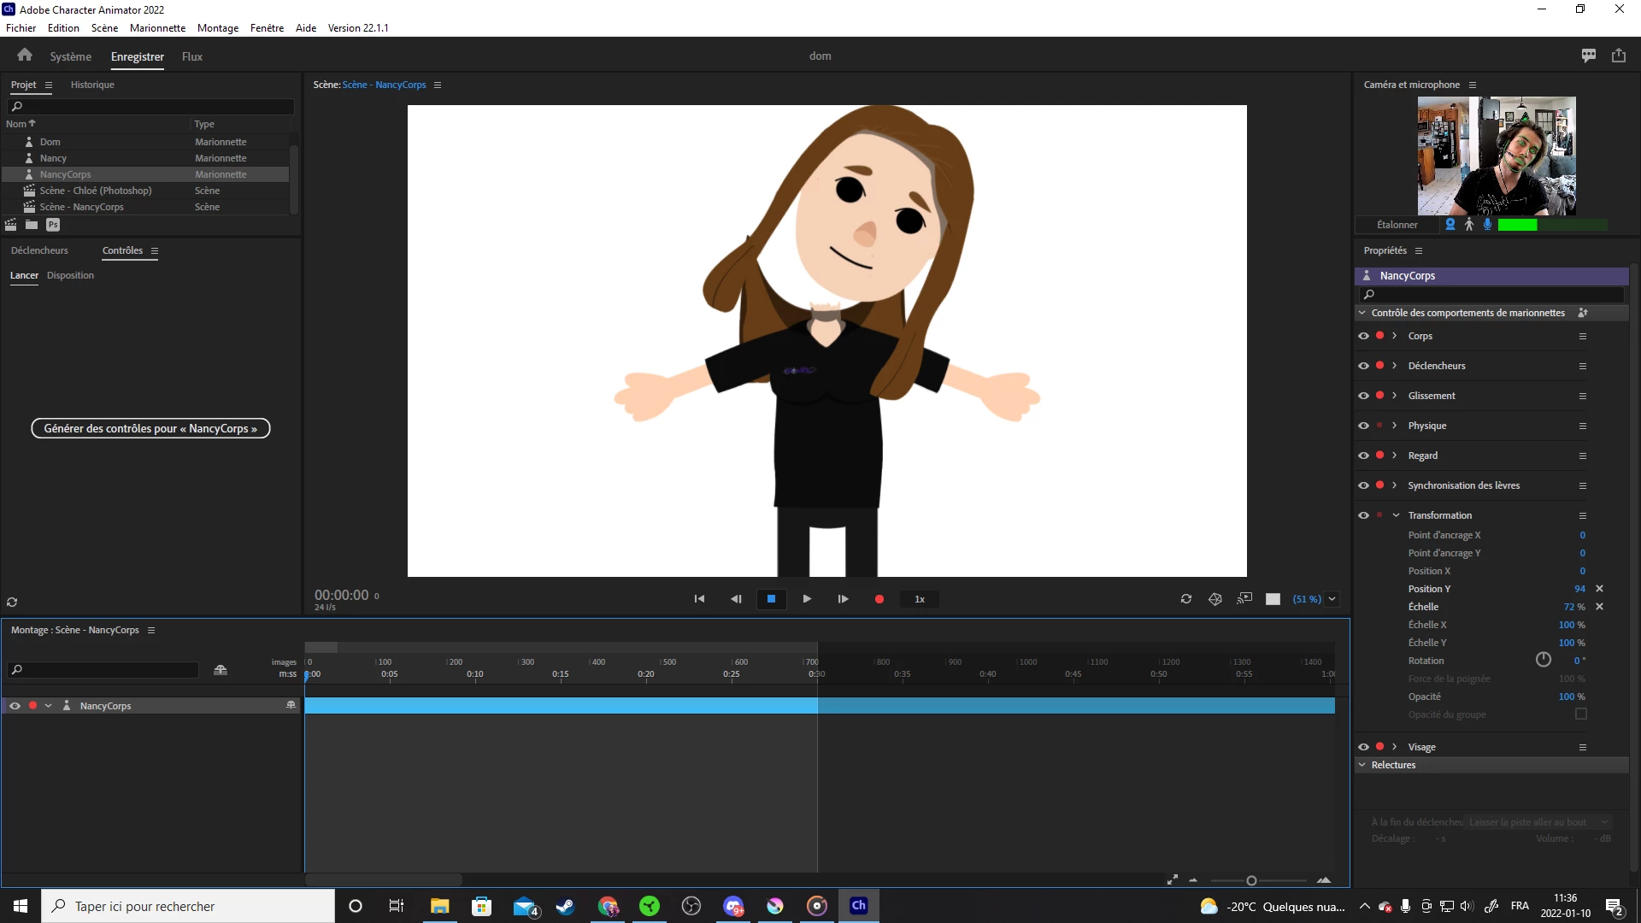The width and height of the screenshot is (1641, 923).
Task: Collapse the Transformation behavior section
Action: (1396, 515)
